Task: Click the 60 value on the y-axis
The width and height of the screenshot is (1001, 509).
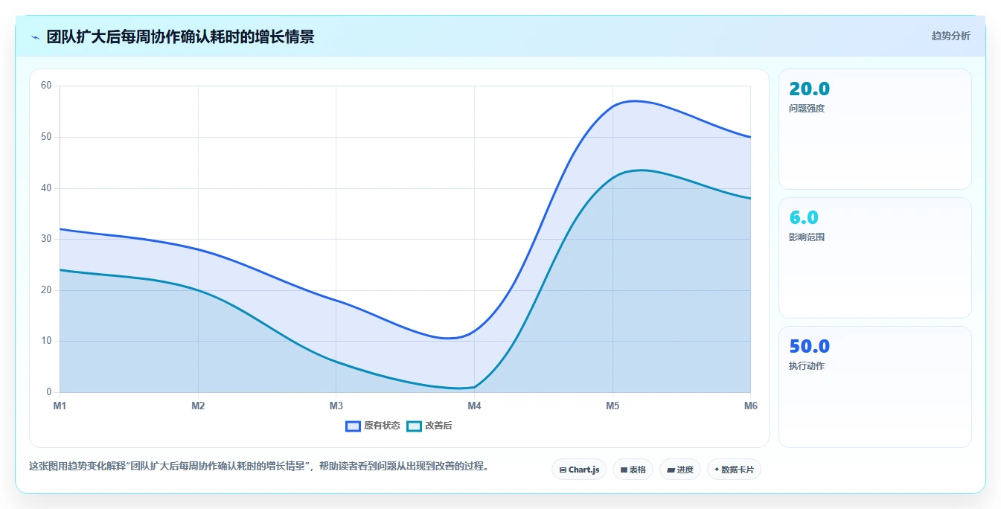Action: (46, 86)
